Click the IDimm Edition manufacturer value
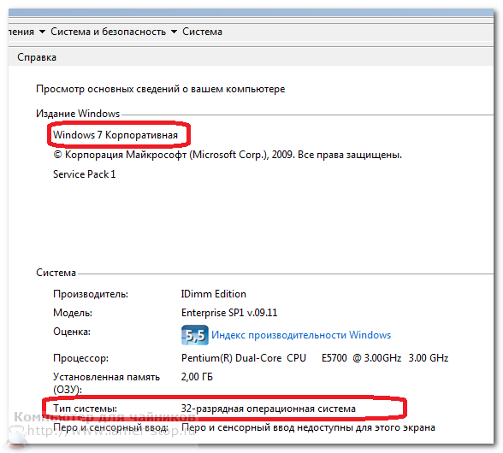Viewport: 503px width, 453px height. [214, 294]
